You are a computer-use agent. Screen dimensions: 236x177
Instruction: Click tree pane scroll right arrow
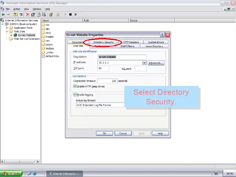[x=38, y=162]
